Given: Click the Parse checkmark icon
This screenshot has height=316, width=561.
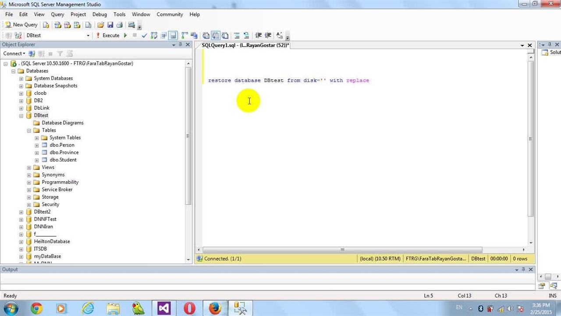Looking at the screenshot, I should [x=144, y=36].
